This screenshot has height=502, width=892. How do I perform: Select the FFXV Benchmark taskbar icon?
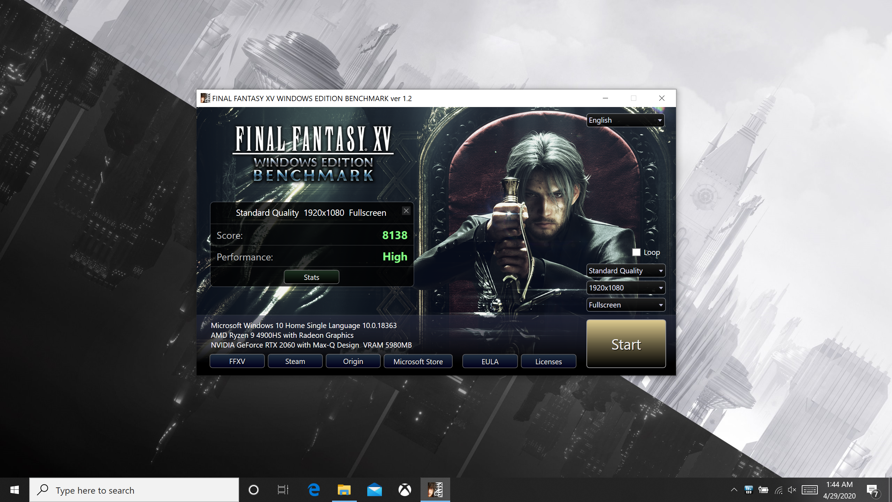435,490
